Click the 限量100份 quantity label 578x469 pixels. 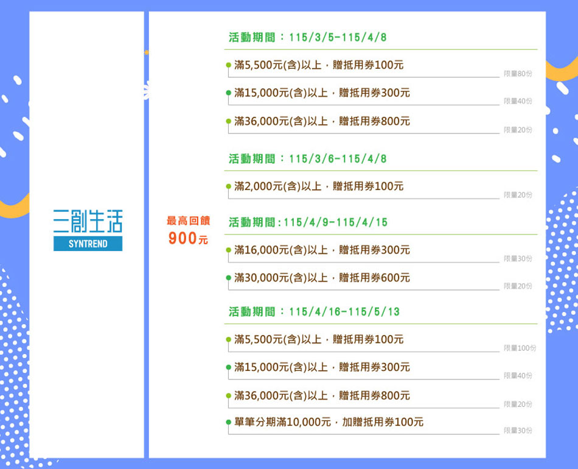tap(520, 348)
